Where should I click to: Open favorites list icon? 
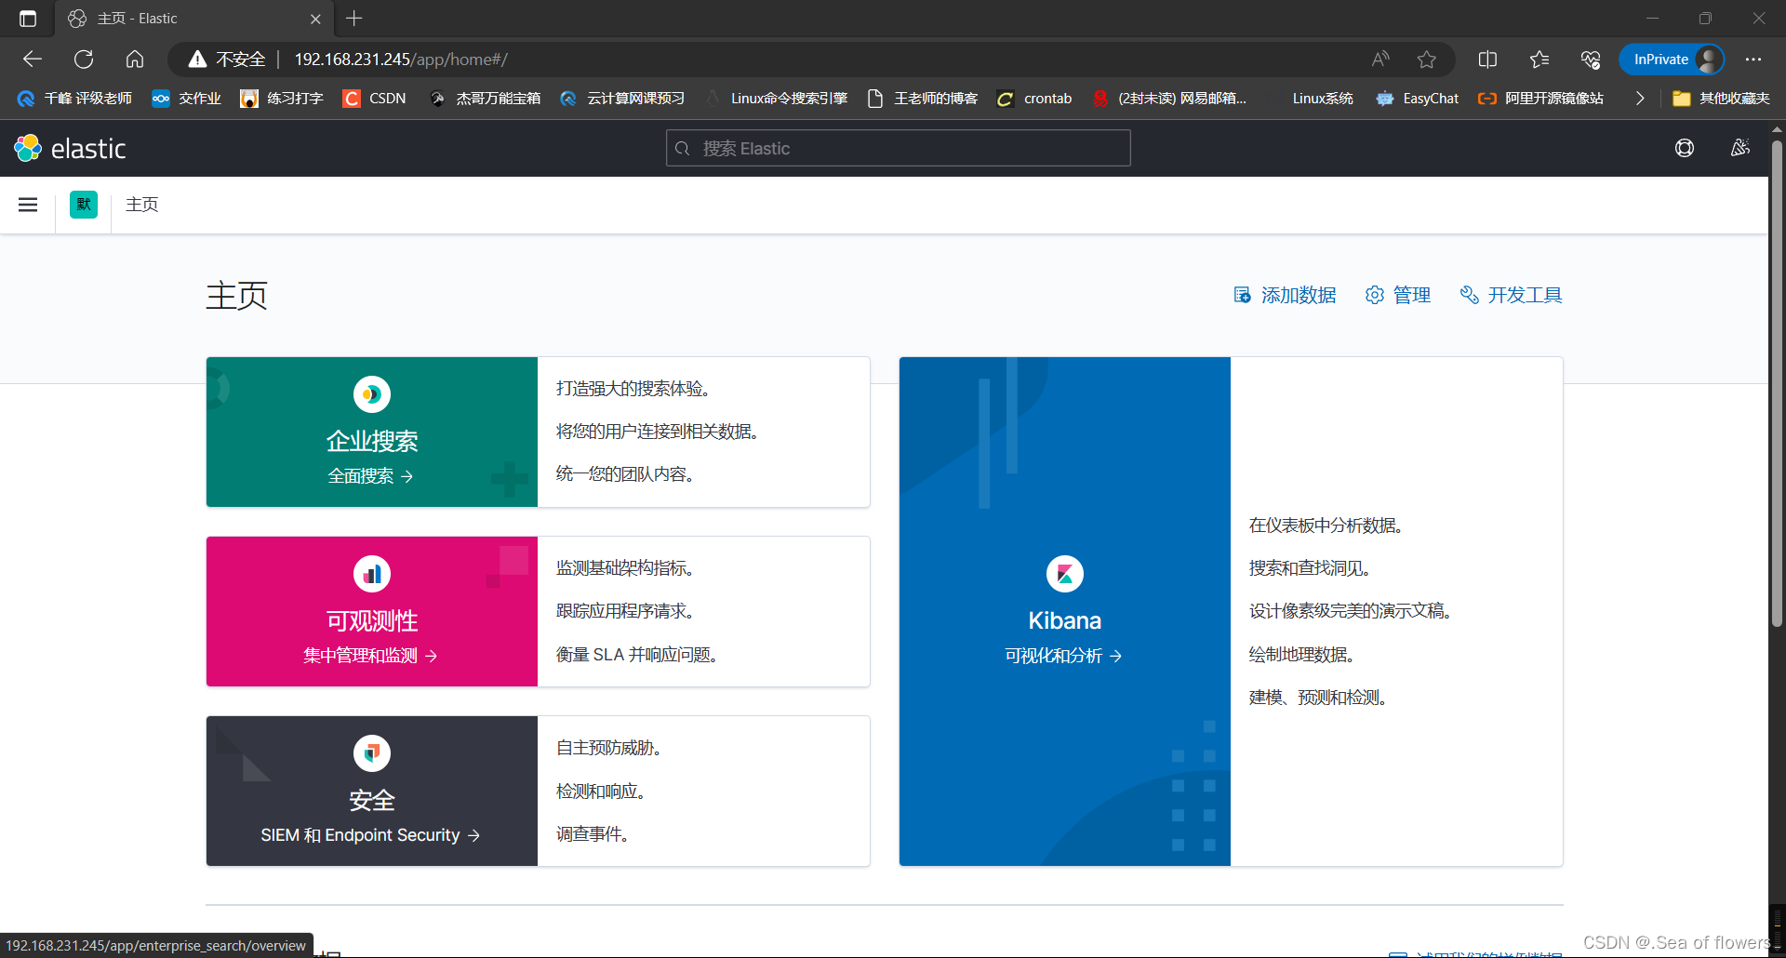pos(1539,60)
